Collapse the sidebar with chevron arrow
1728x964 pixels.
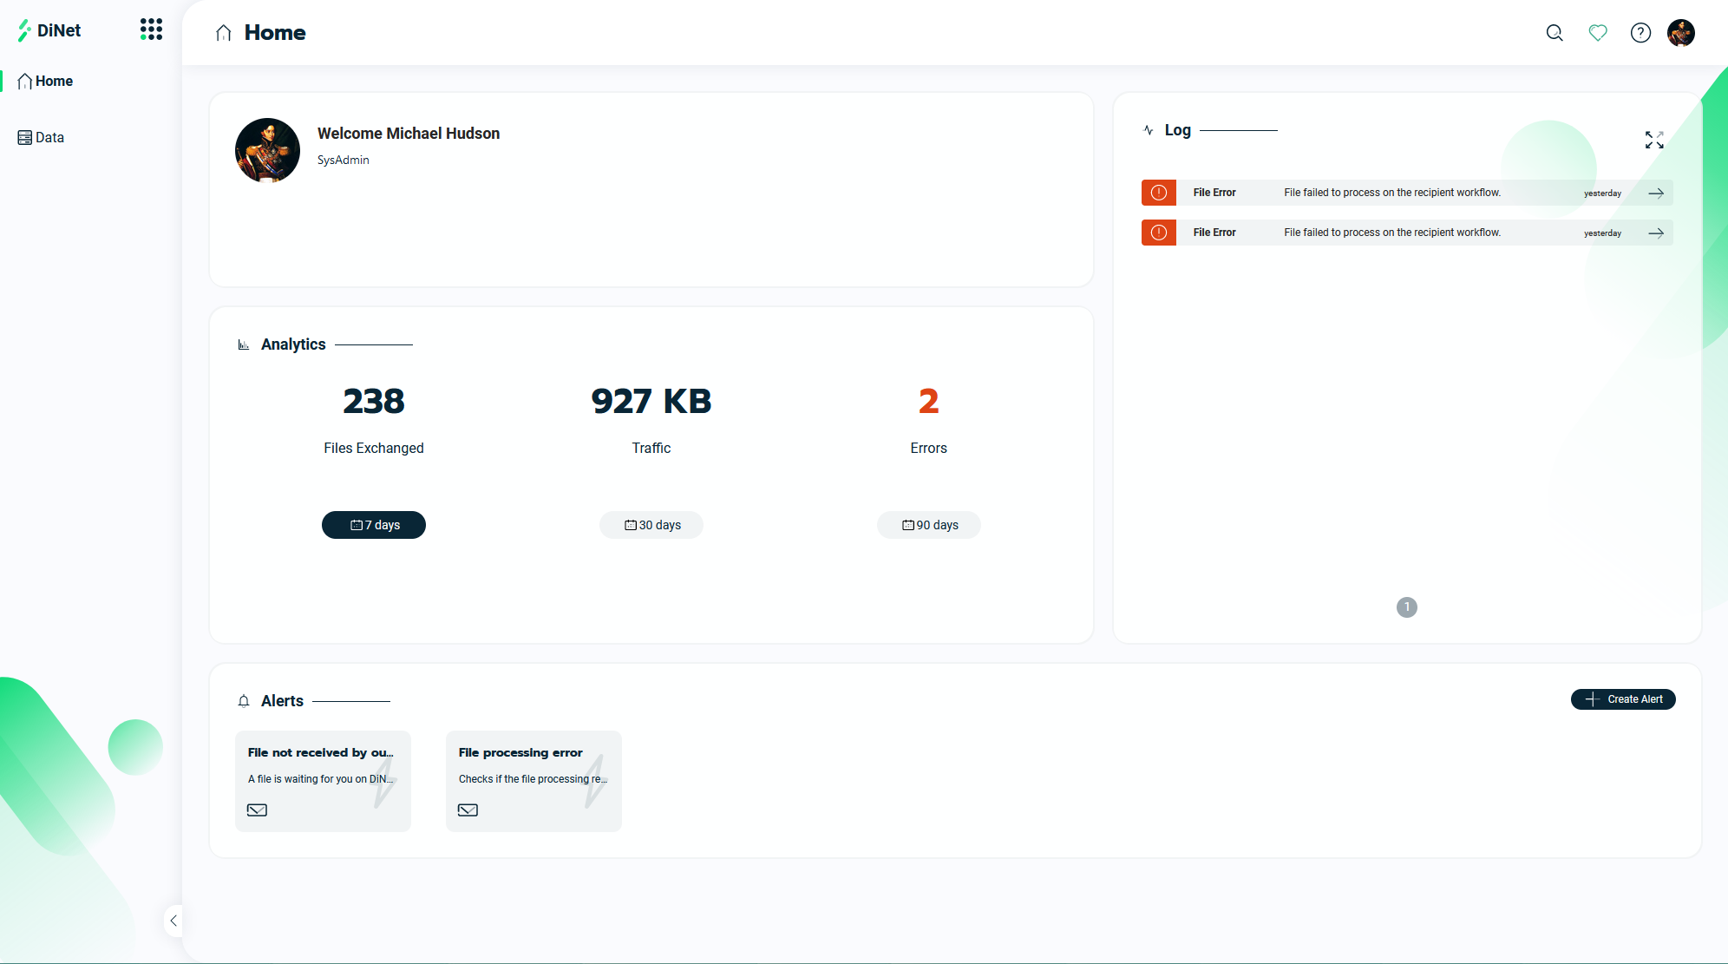[173, 921]
